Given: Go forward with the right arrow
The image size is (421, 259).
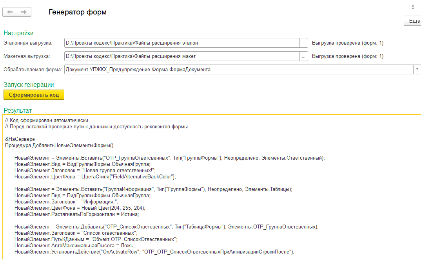Looking at the screenshot, I should click(x=24, y=12).
